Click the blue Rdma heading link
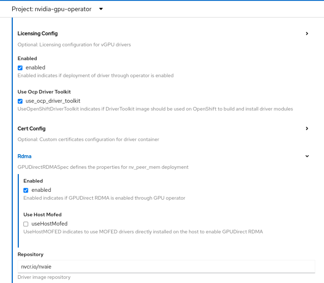This screenshot has height=283, width=324. pyautogui.click(x=24, y=156)
